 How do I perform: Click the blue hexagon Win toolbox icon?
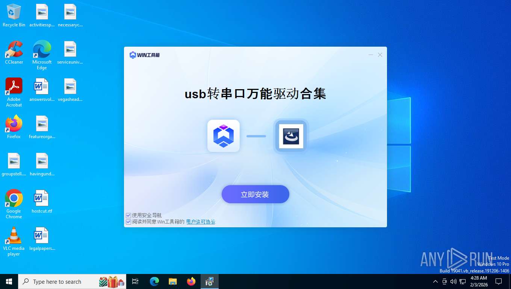point(224,136)
